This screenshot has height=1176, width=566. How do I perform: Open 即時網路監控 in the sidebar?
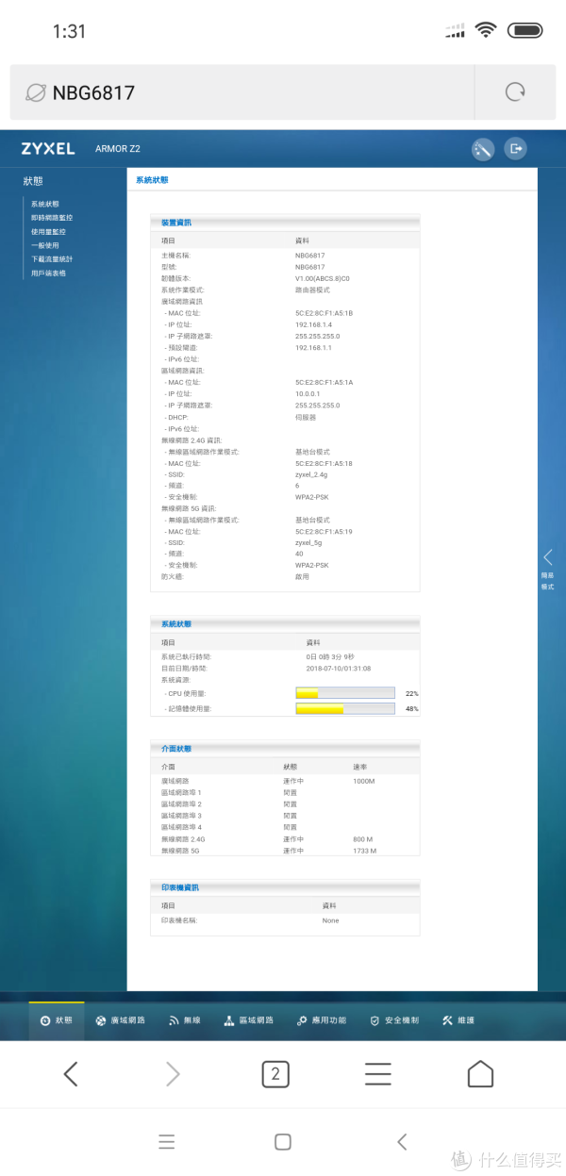(51, 218)
